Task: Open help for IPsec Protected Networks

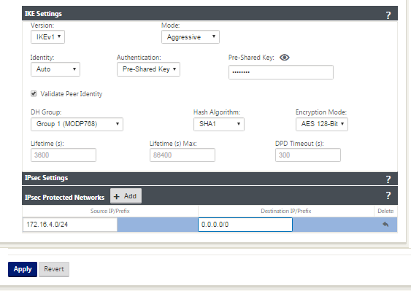Action: [x=388, y=195]
